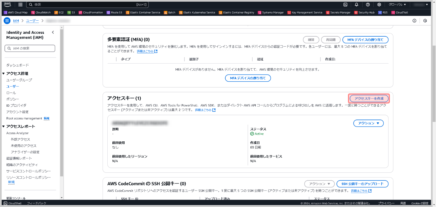This screenshot has height=207, width=436.
Task: Collapse the アクセスレポート section
Action: point(4,126)
